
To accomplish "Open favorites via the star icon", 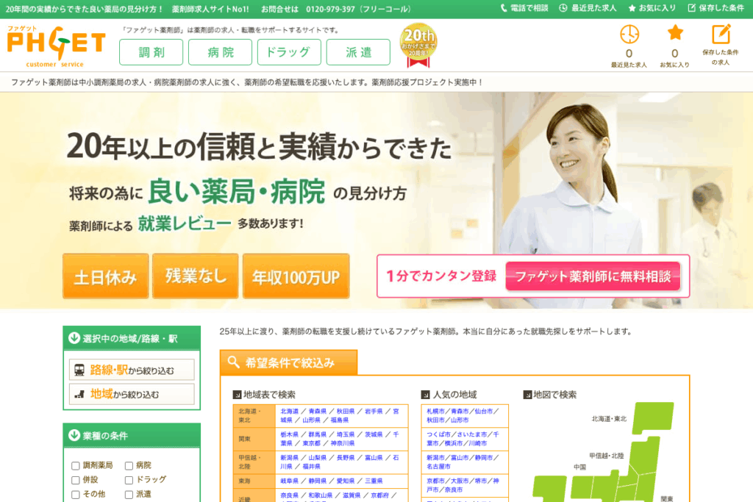I will click(674, 33).
